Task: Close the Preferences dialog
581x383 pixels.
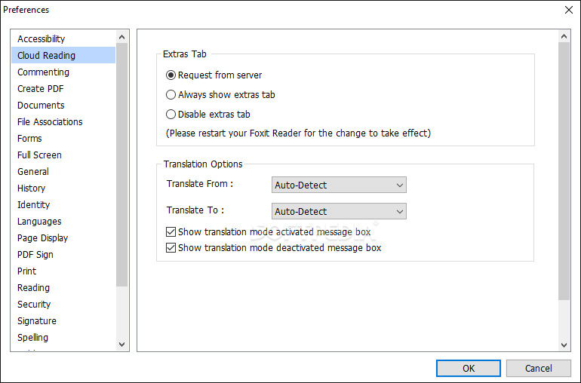Action: coord(569,10)
